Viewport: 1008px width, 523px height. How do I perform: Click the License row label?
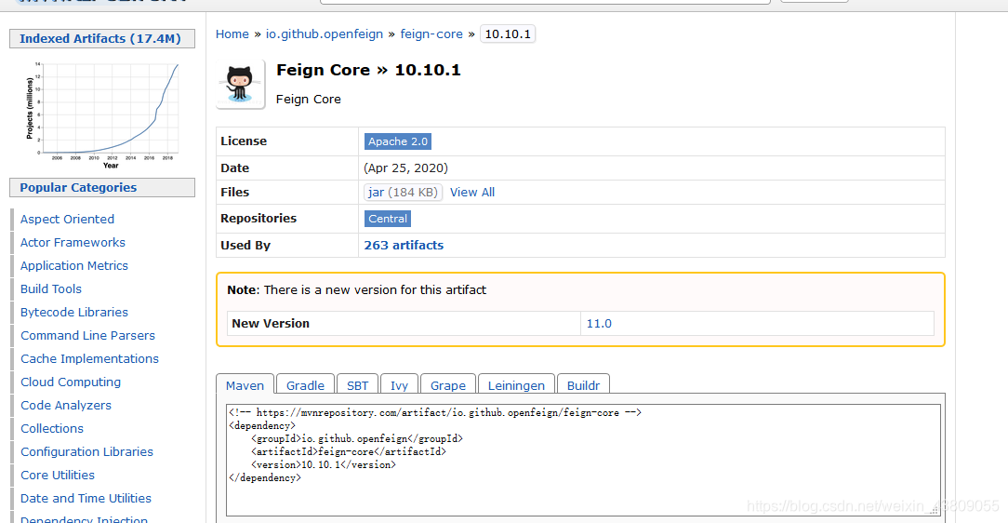coord(244,141)
